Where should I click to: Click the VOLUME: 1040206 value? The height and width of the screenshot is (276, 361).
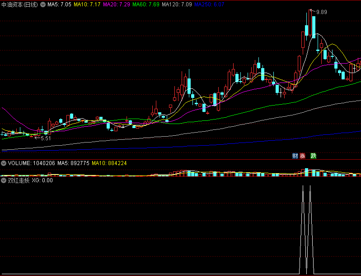coord(32,163)
